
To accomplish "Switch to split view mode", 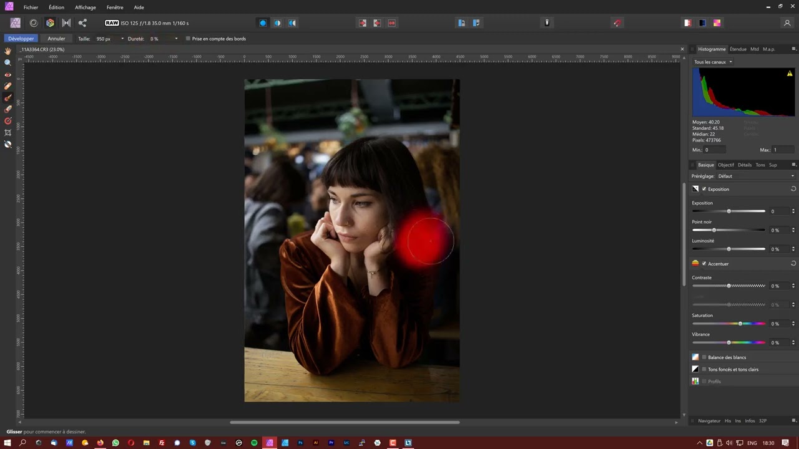I will [278, 23].
